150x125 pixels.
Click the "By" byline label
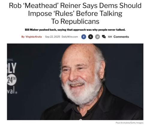(23, 37)
